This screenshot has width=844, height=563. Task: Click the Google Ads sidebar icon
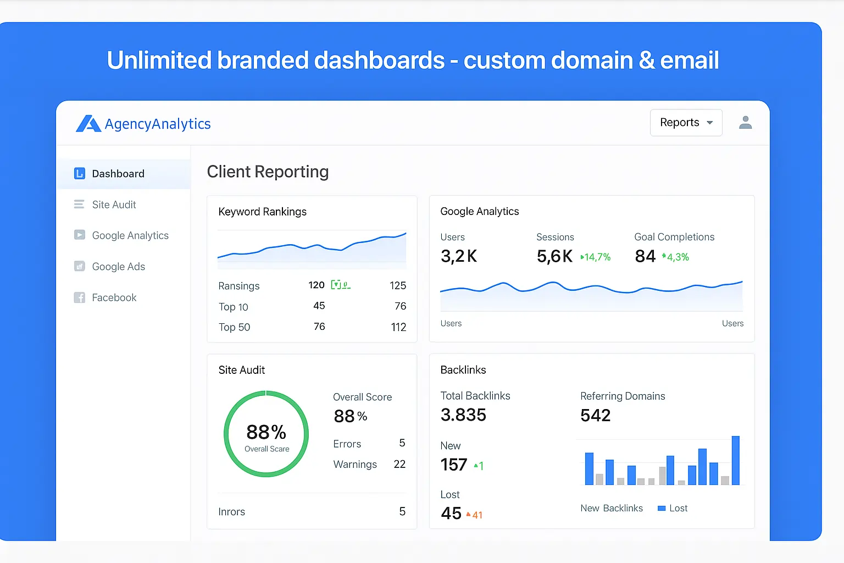tap(80, 267)
